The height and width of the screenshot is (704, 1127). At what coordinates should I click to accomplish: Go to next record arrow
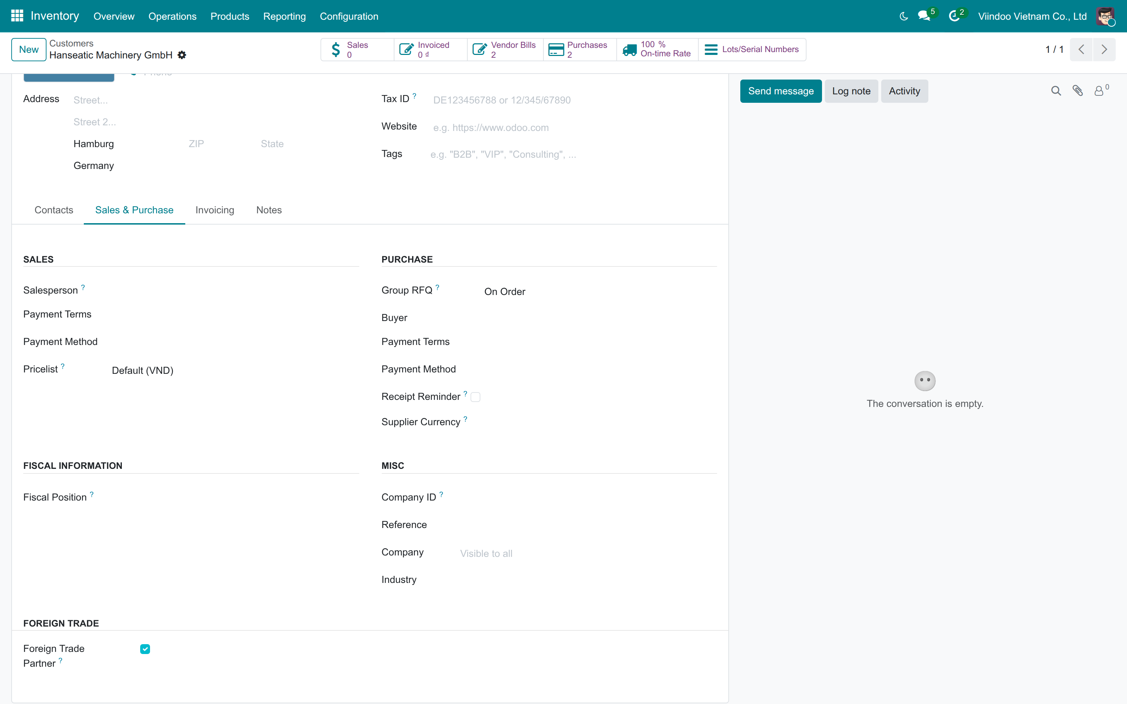(x=1104, y=49)
